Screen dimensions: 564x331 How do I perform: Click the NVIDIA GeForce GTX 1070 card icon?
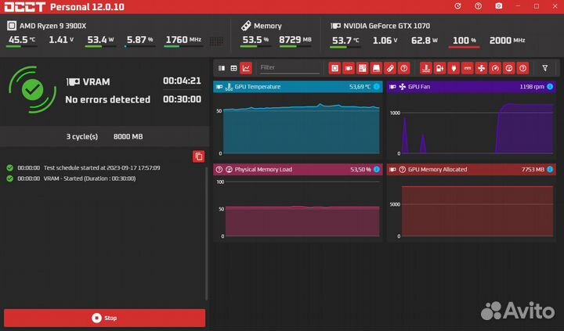coord(335,26)
